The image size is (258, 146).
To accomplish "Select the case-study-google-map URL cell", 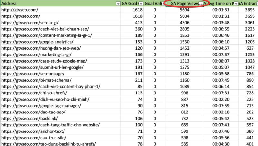I will [x=61, y=61].
